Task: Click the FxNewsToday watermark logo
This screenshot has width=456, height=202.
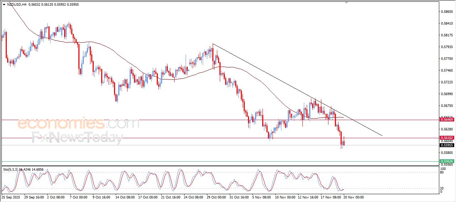Action: [77, 138]
